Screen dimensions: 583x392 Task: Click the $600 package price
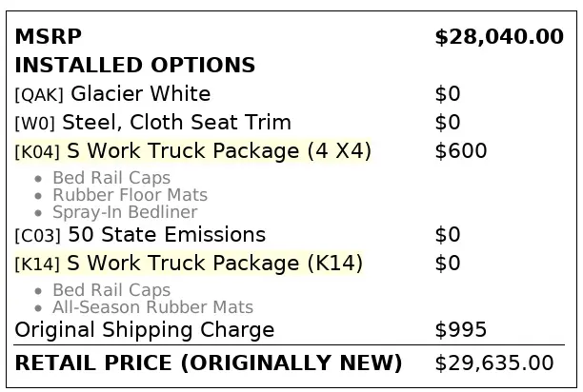pyautogui.click(x=460, y=151)
